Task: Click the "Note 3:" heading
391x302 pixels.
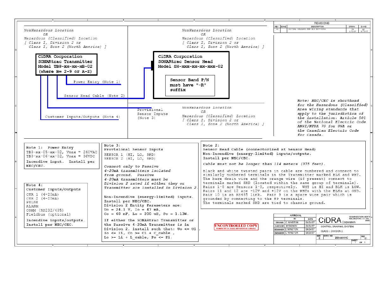Action: point(112,146)
